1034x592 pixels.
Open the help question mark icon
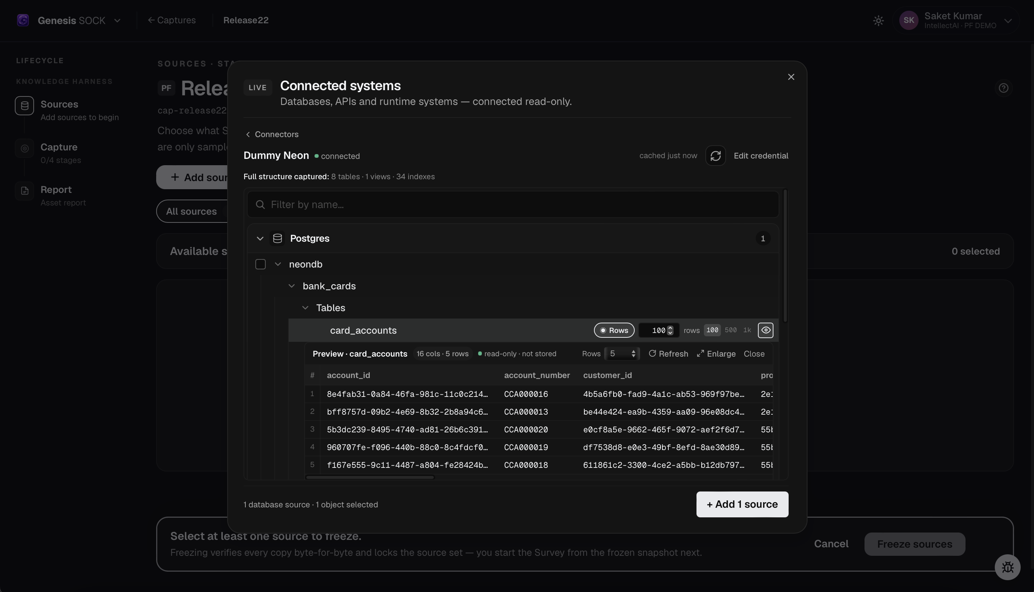point(1003,88)
